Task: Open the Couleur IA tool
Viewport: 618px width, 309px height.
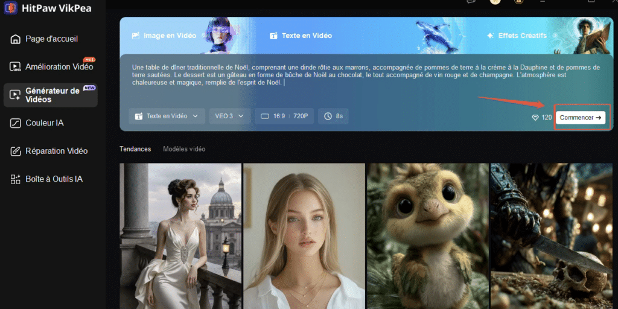Action: pyautogui.click(x=43, y=123)
